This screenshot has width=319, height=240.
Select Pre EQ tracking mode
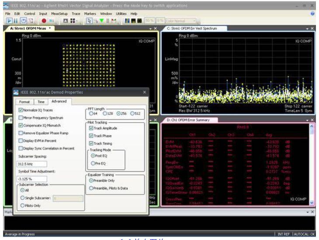(x=93, y=163)
